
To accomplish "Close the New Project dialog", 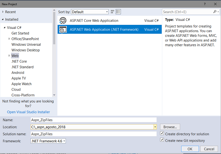I will (x=215, y=4).
